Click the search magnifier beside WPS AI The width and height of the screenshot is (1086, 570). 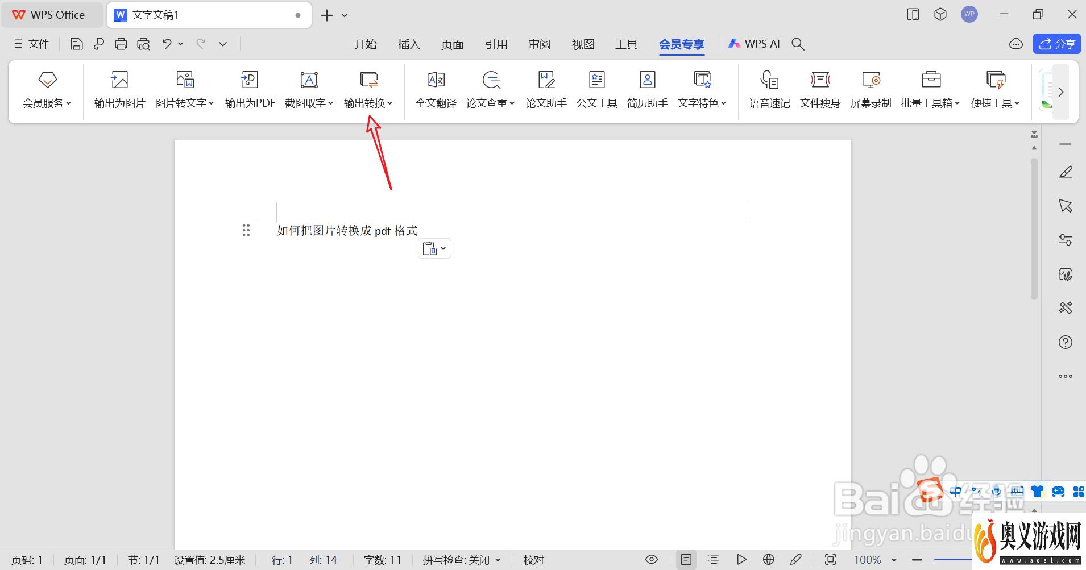[798, 44]
